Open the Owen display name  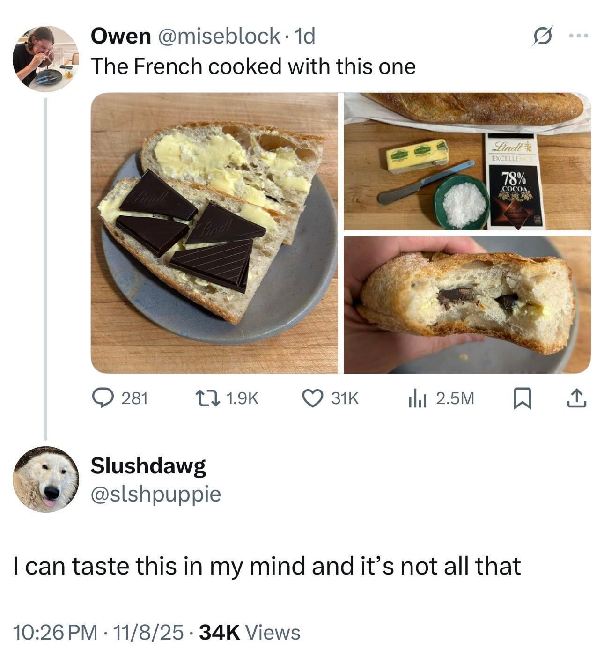[121, 36]
